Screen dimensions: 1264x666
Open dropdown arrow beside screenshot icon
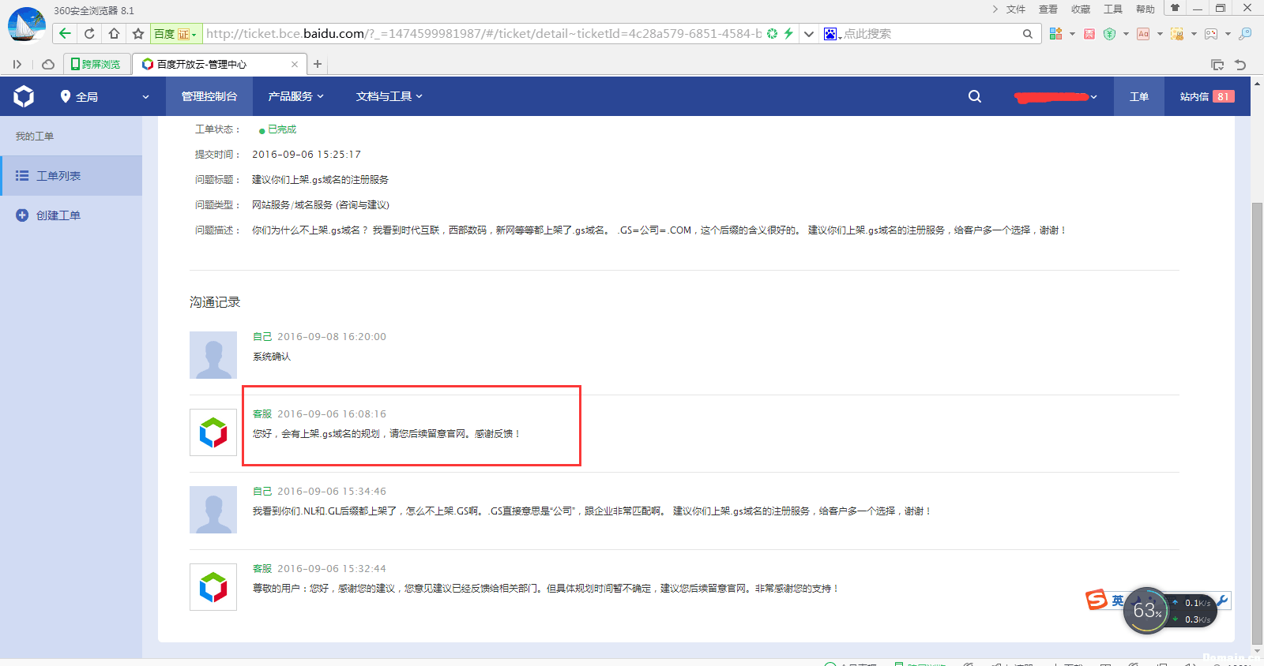(1194, 34)
